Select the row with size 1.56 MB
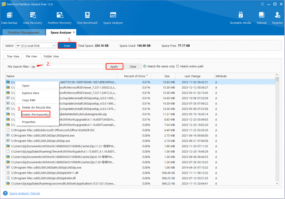The image size is (285, 199). click(x=140, y=151)
